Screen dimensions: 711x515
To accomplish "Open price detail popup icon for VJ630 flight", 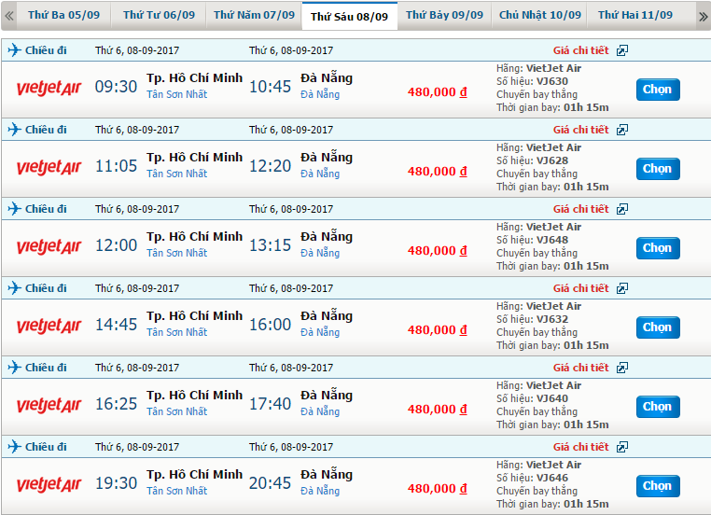I will (x=622, y=50).
